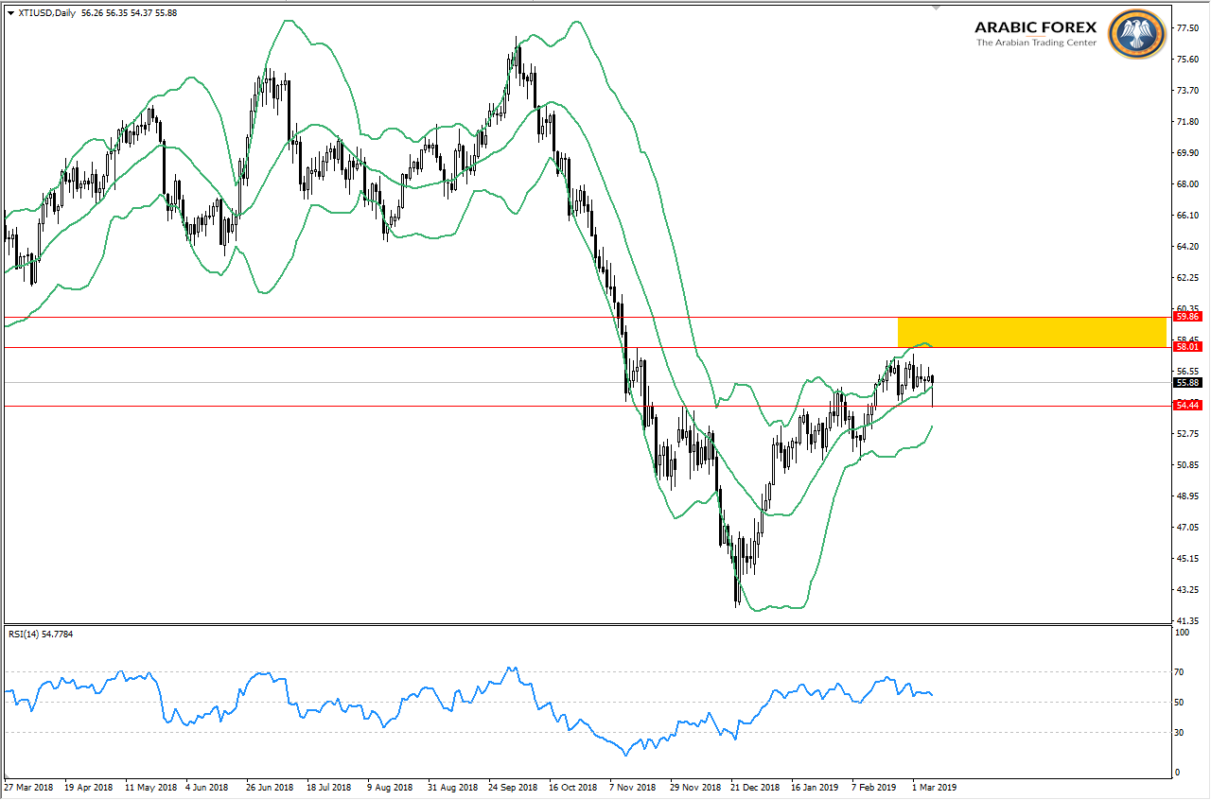Click the XTIUSD,Daily chart title
Screen dimensions: 1211x800
47,12
